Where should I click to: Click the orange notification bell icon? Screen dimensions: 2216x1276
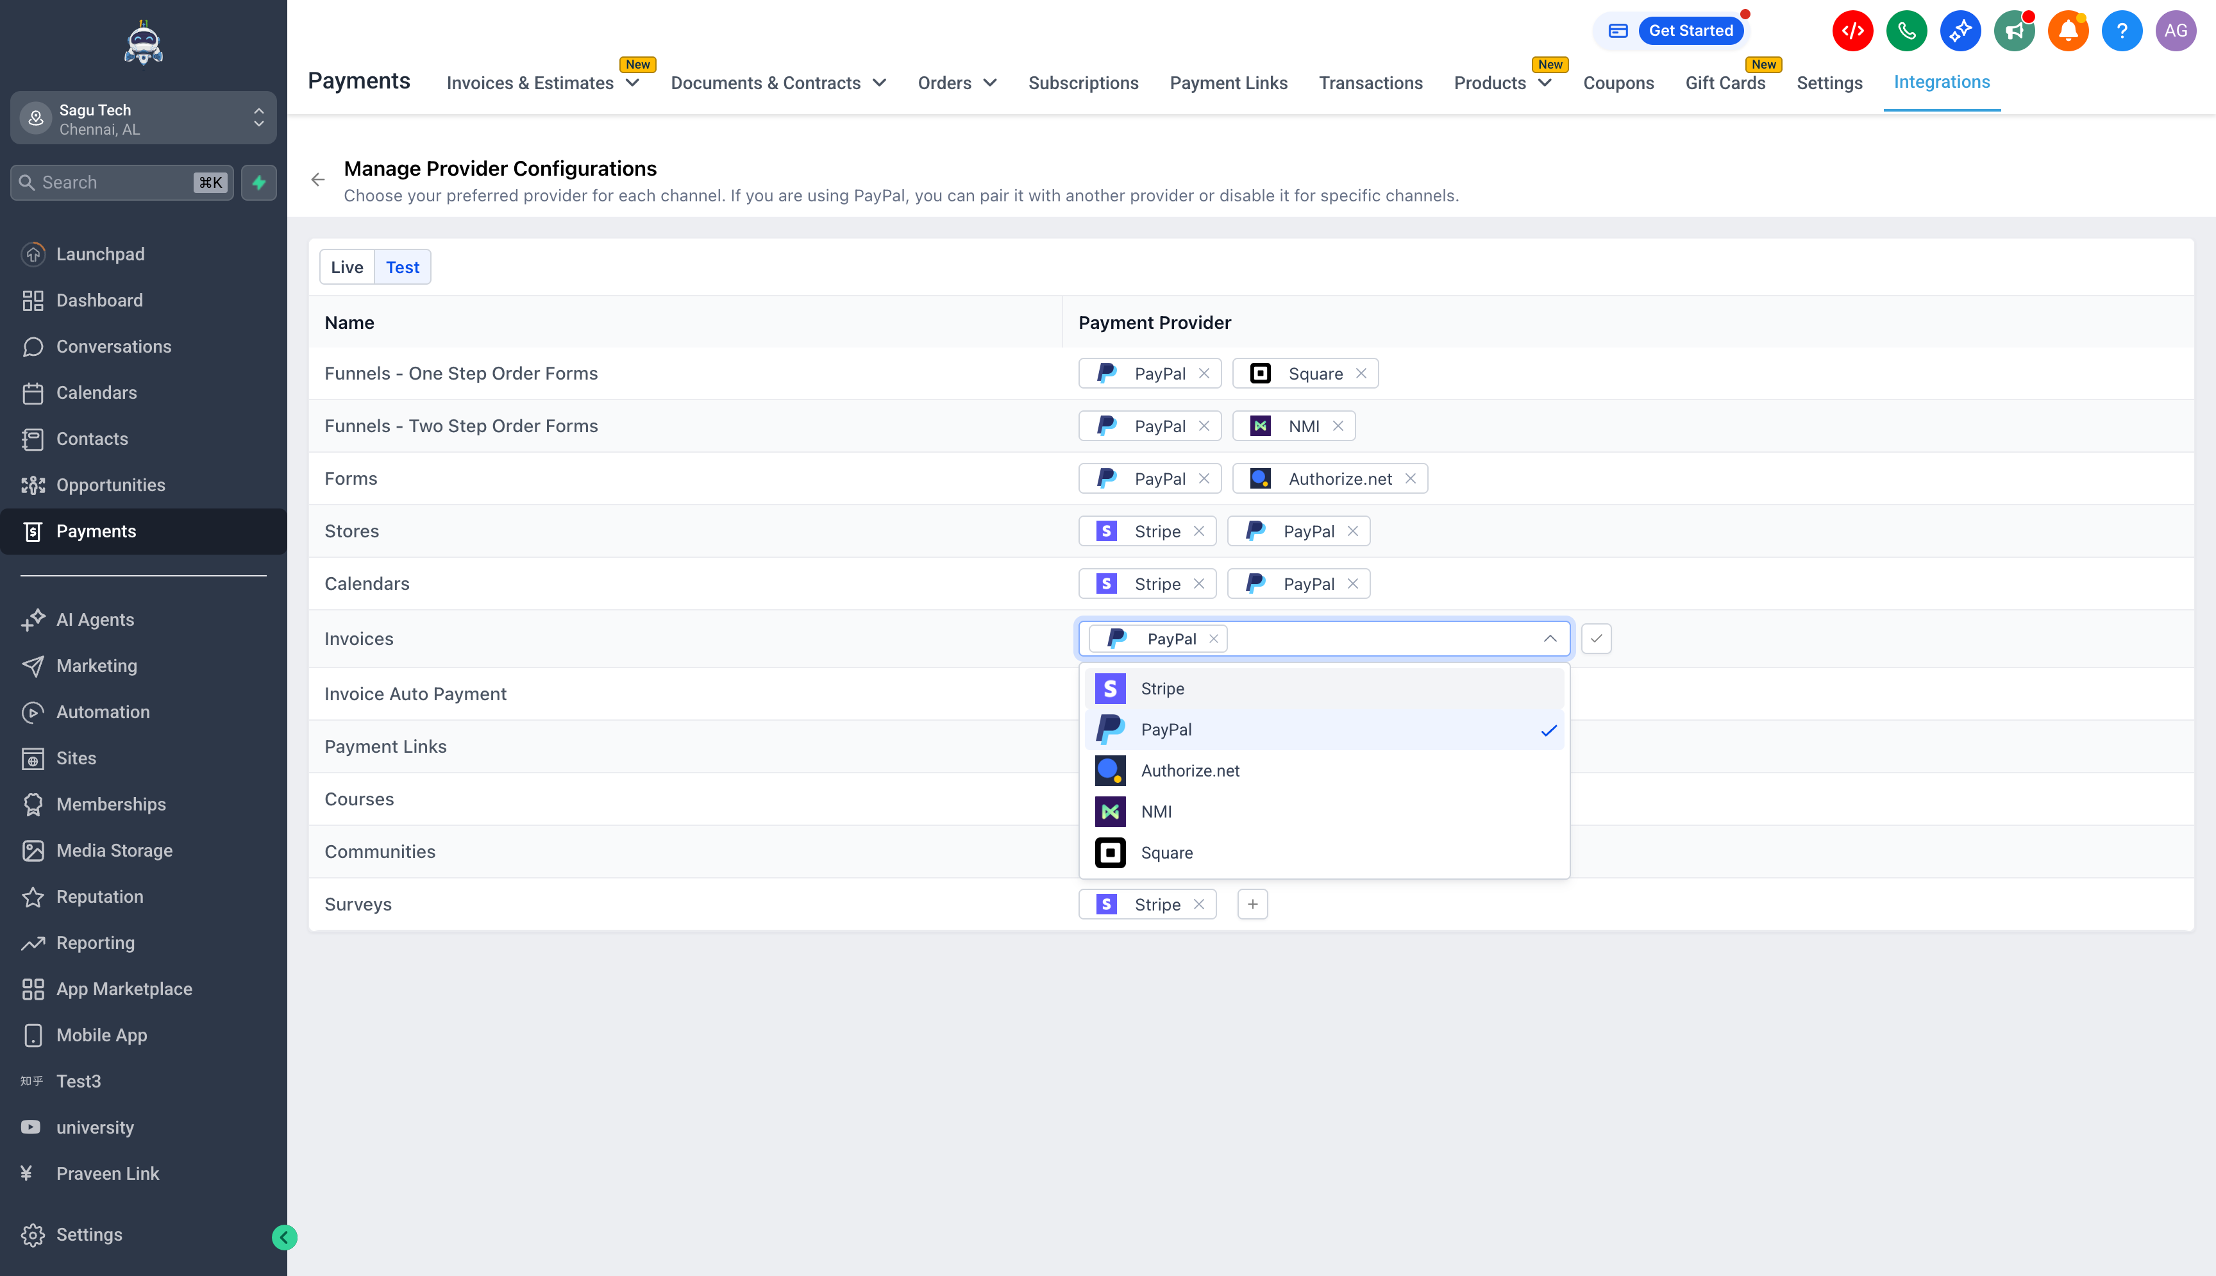tap(2067, 31)
